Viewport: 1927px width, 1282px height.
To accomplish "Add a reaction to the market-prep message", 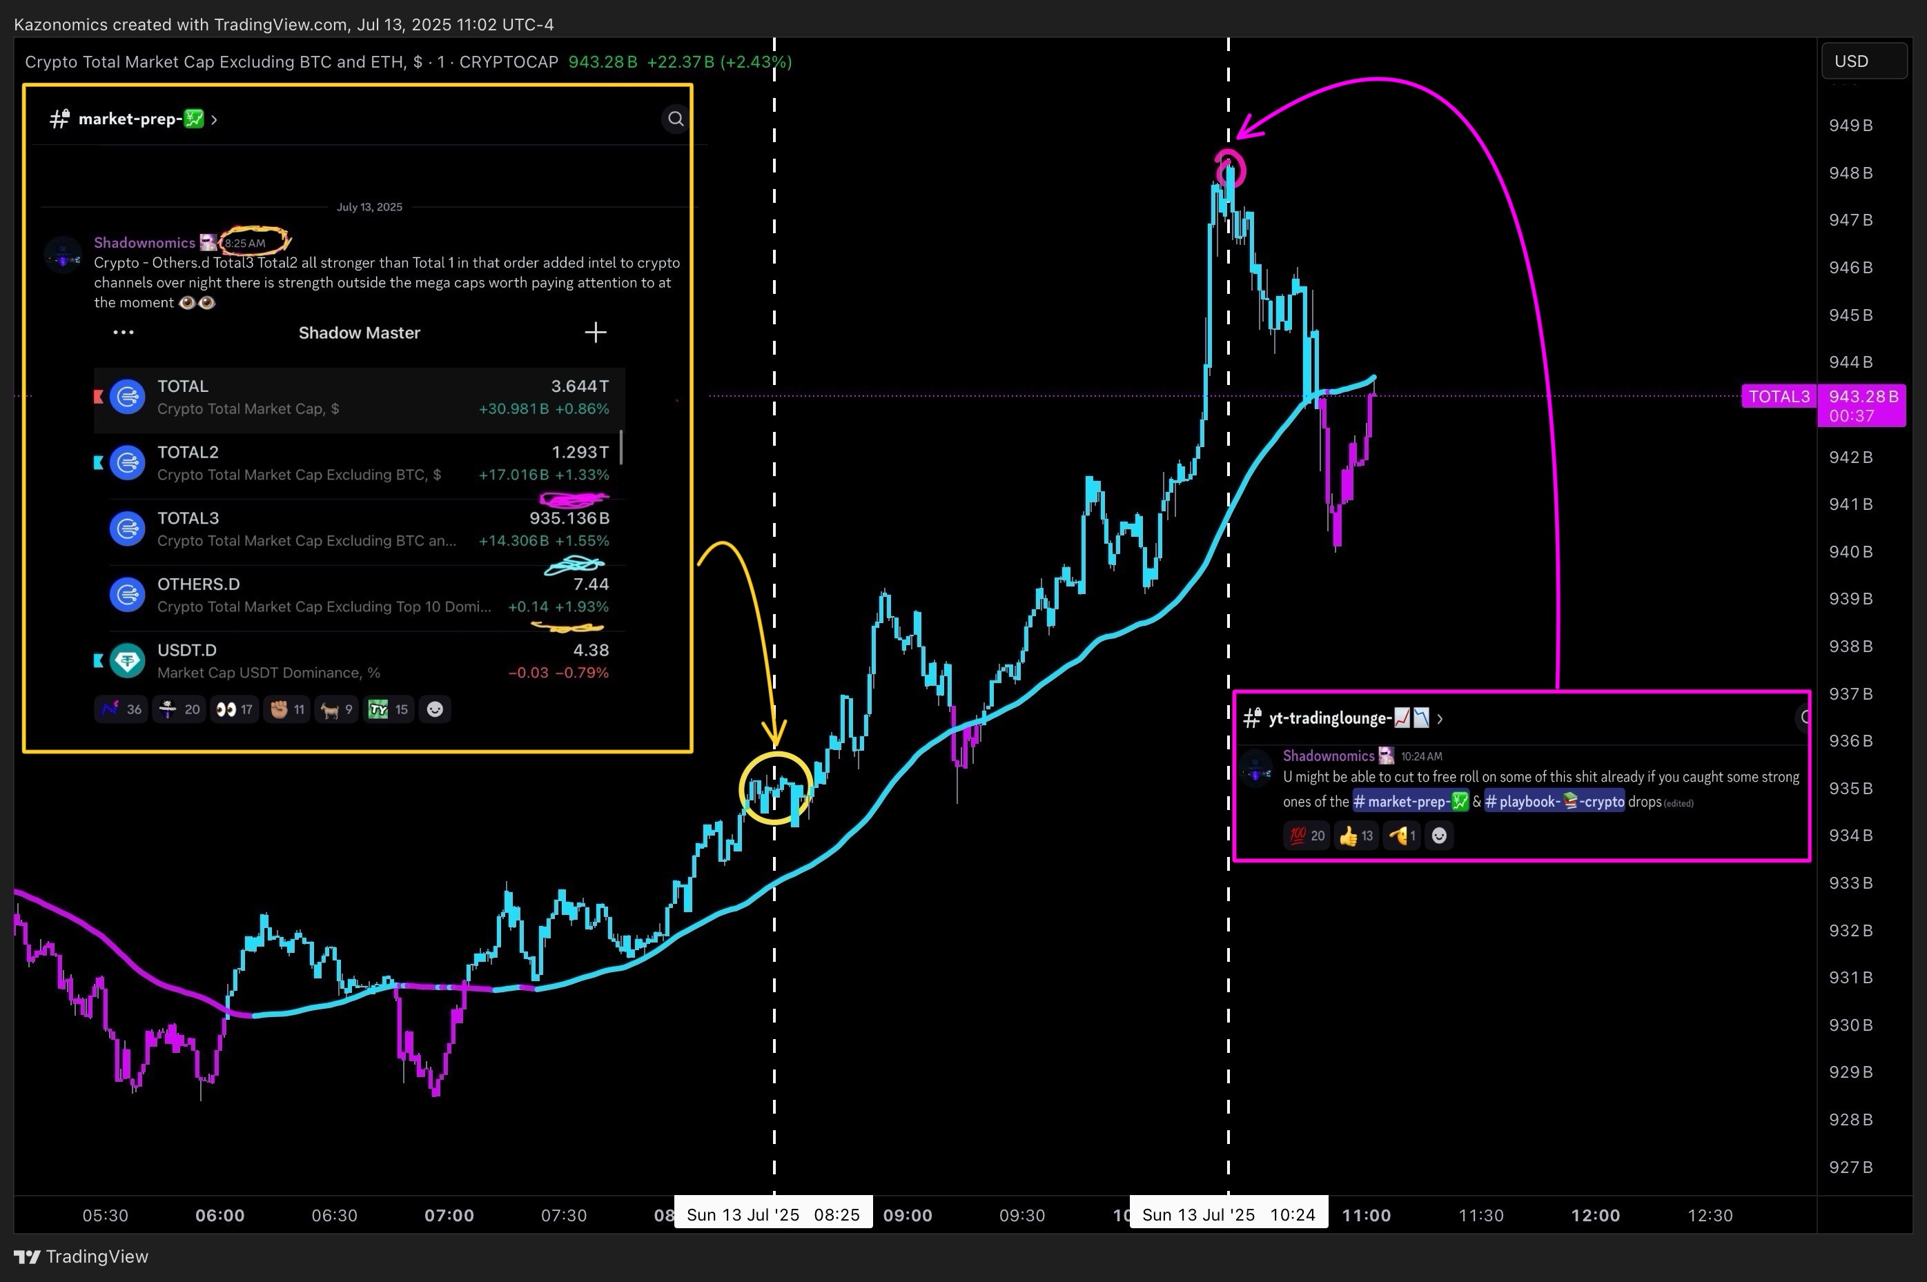I will pyautogui.click(x=435, y=710).
